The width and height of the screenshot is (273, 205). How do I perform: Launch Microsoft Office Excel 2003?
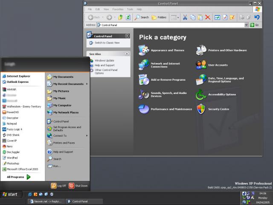pyautogui.click(x=23, y=169)
